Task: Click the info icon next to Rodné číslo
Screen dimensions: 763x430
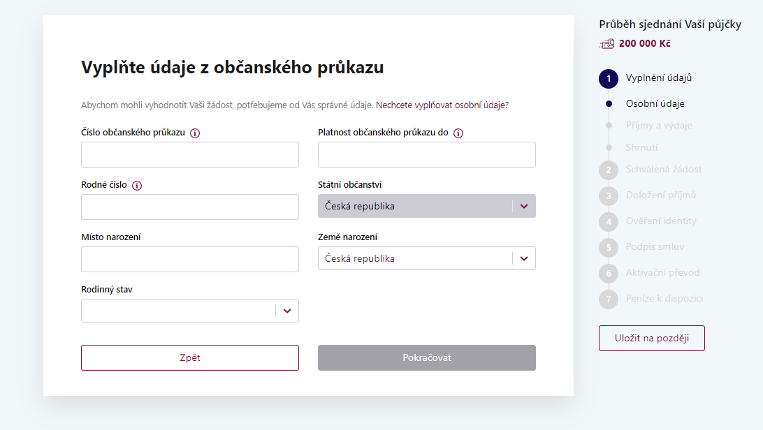Action: click(x=138, y=185)
